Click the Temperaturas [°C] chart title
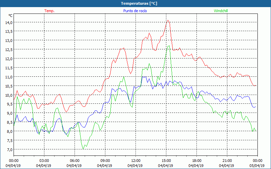This screenshot has height=169, width=271. tap(139, 3)
